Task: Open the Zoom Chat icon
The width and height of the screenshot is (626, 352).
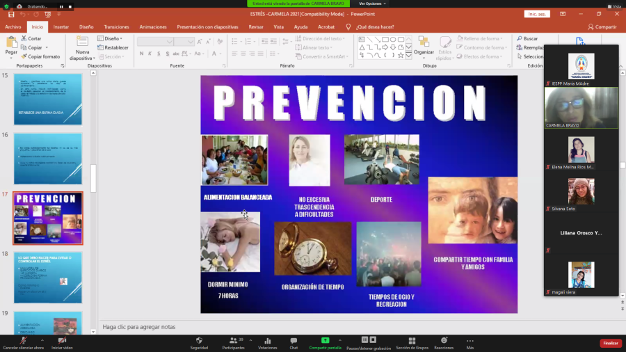Action: click(294, 341)
